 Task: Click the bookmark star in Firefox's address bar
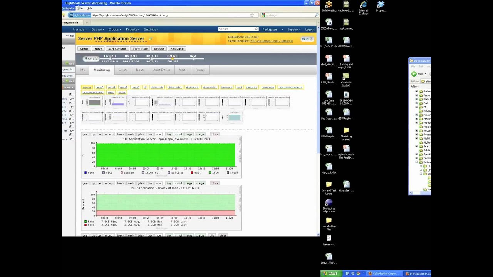click(252, 15)
